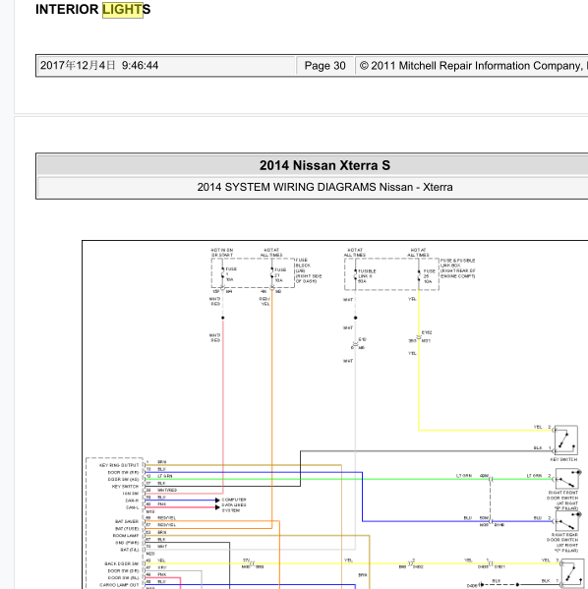The width and height of the screenshot is (588, 589).
Task: Click the "LT GRN" wire label at pin 12
Action: [x=164, y=476]
